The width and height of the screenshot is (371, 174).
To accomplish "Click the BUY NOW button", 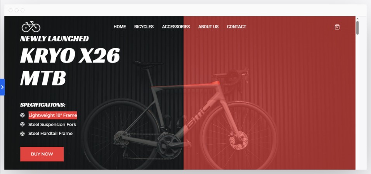I will coord(42,154).
